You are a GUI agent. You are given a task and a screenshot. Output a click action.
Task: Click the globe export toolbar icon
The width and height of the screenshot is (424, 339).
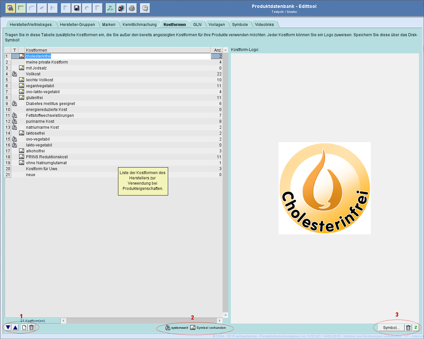tap(121, 8)
